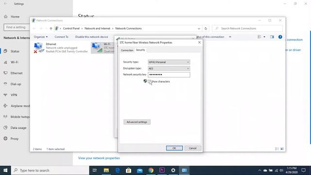Viewport: 311px width, 175px height.
Task: Tick the Show characters checkbox
Action: click(149, 81)
